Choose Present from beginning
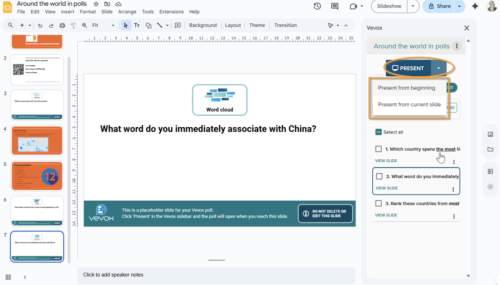The height and width of the screenshot is (285, 500). click(406, 88)
